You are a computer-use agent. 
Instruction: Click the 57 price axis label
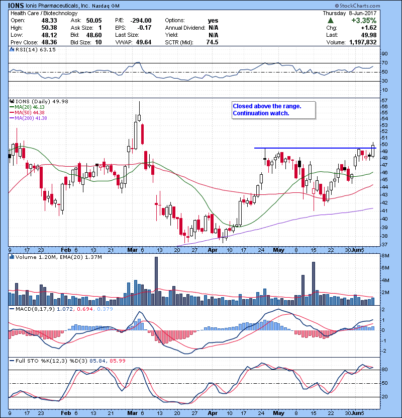[x=385, y=101]
